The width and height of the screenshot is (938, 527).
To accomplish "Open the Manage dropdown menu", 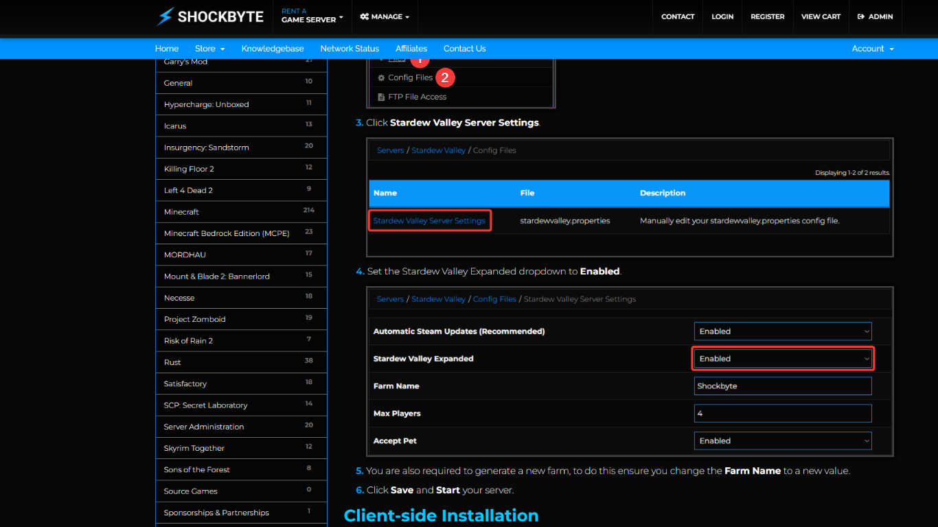I will [385, 16].
